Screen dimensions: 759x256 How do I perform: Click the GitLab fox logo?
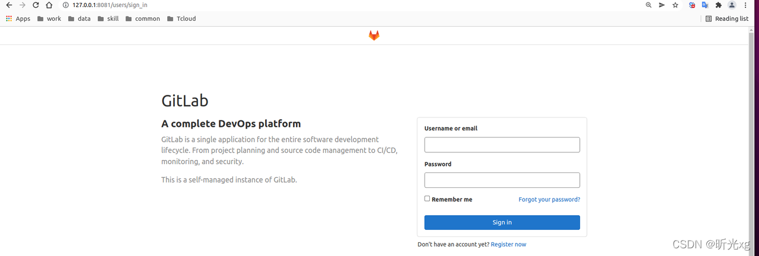click(x=374, y=36)
